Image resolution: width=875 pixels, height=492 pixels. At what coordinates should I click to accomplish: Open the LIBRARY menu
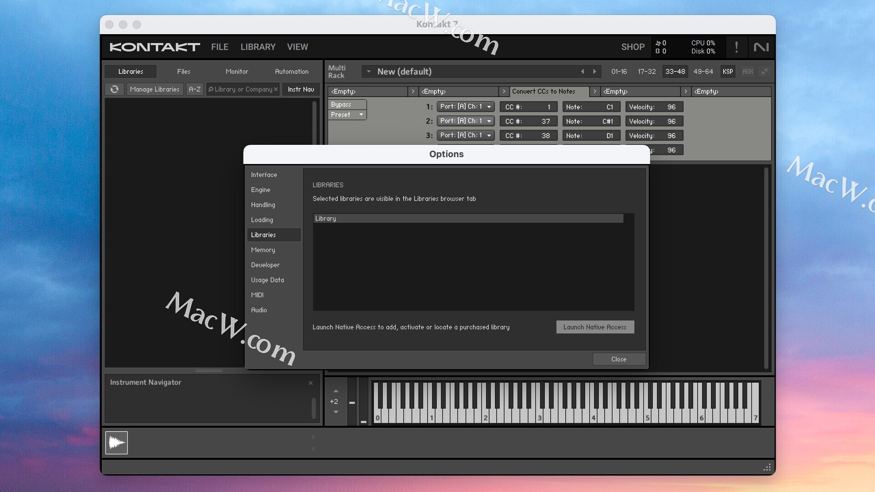(258, 47)
